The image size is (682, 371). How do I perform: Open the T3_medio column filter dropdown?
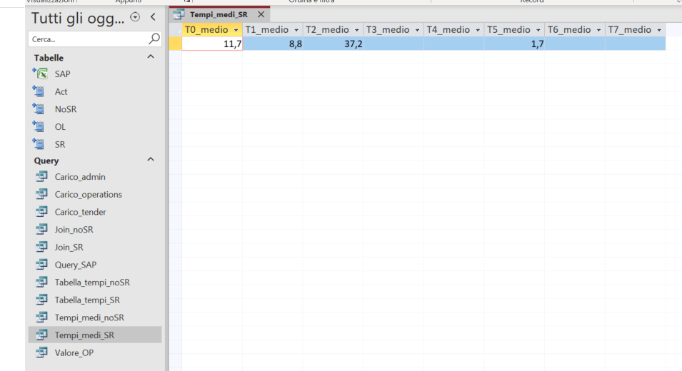coord(418,30)
